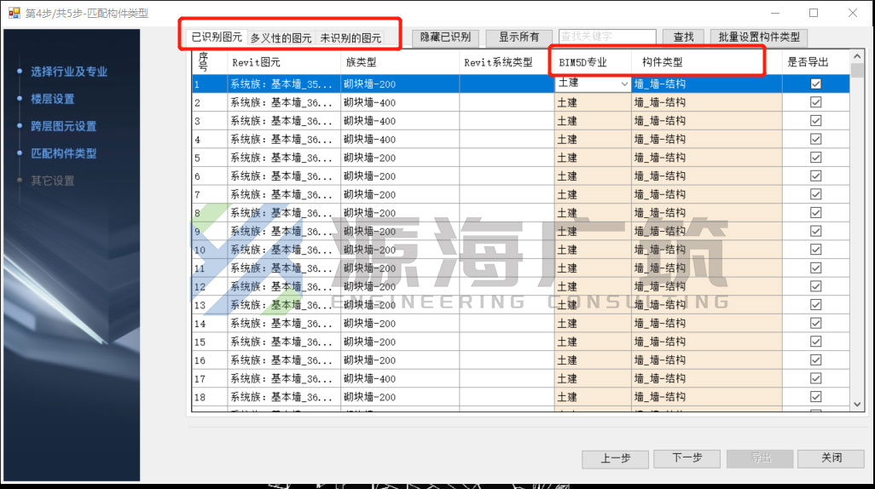Click 批量设置构件类型 button
The image size is (875, 489).
point(758,37)
